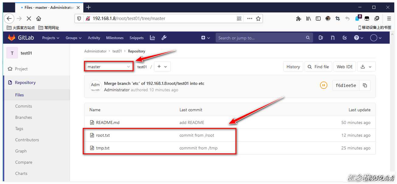Click the stop loading X button
397x184 pixels.
(x=29, y=18)
